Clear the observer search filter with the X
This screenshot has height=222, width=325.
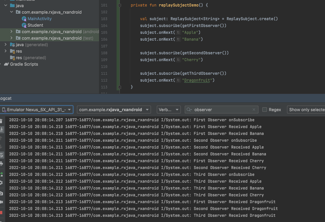(254, 110)
